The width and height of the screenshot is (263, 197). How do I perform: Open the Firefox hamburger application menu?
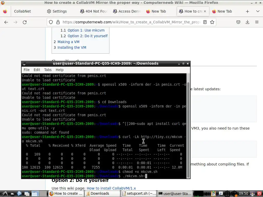(257, 22)
